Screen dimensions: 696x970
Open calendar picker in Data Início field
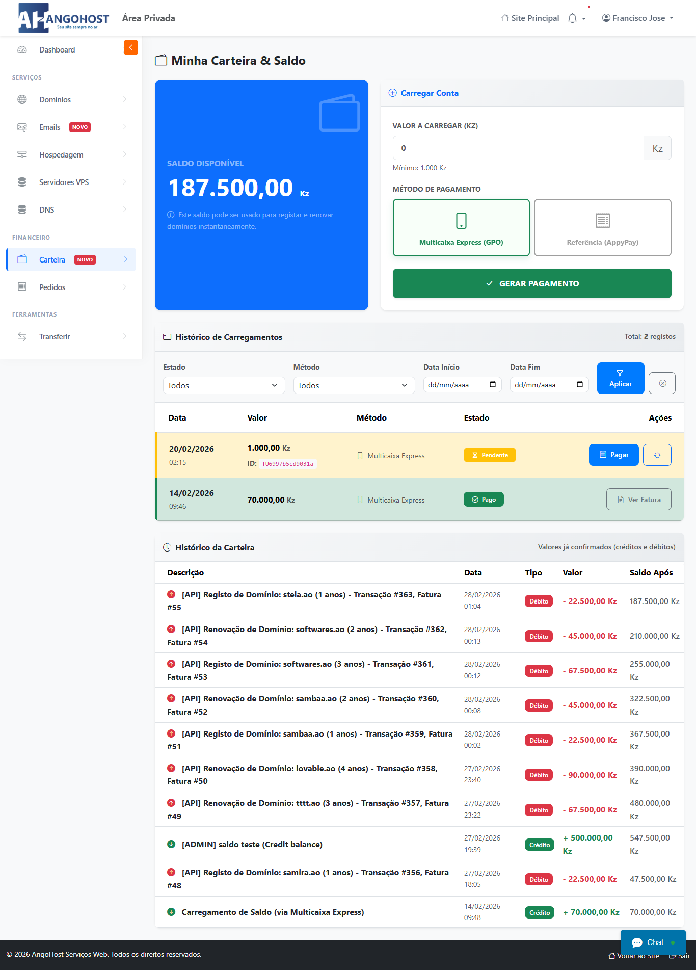point(493,384)
